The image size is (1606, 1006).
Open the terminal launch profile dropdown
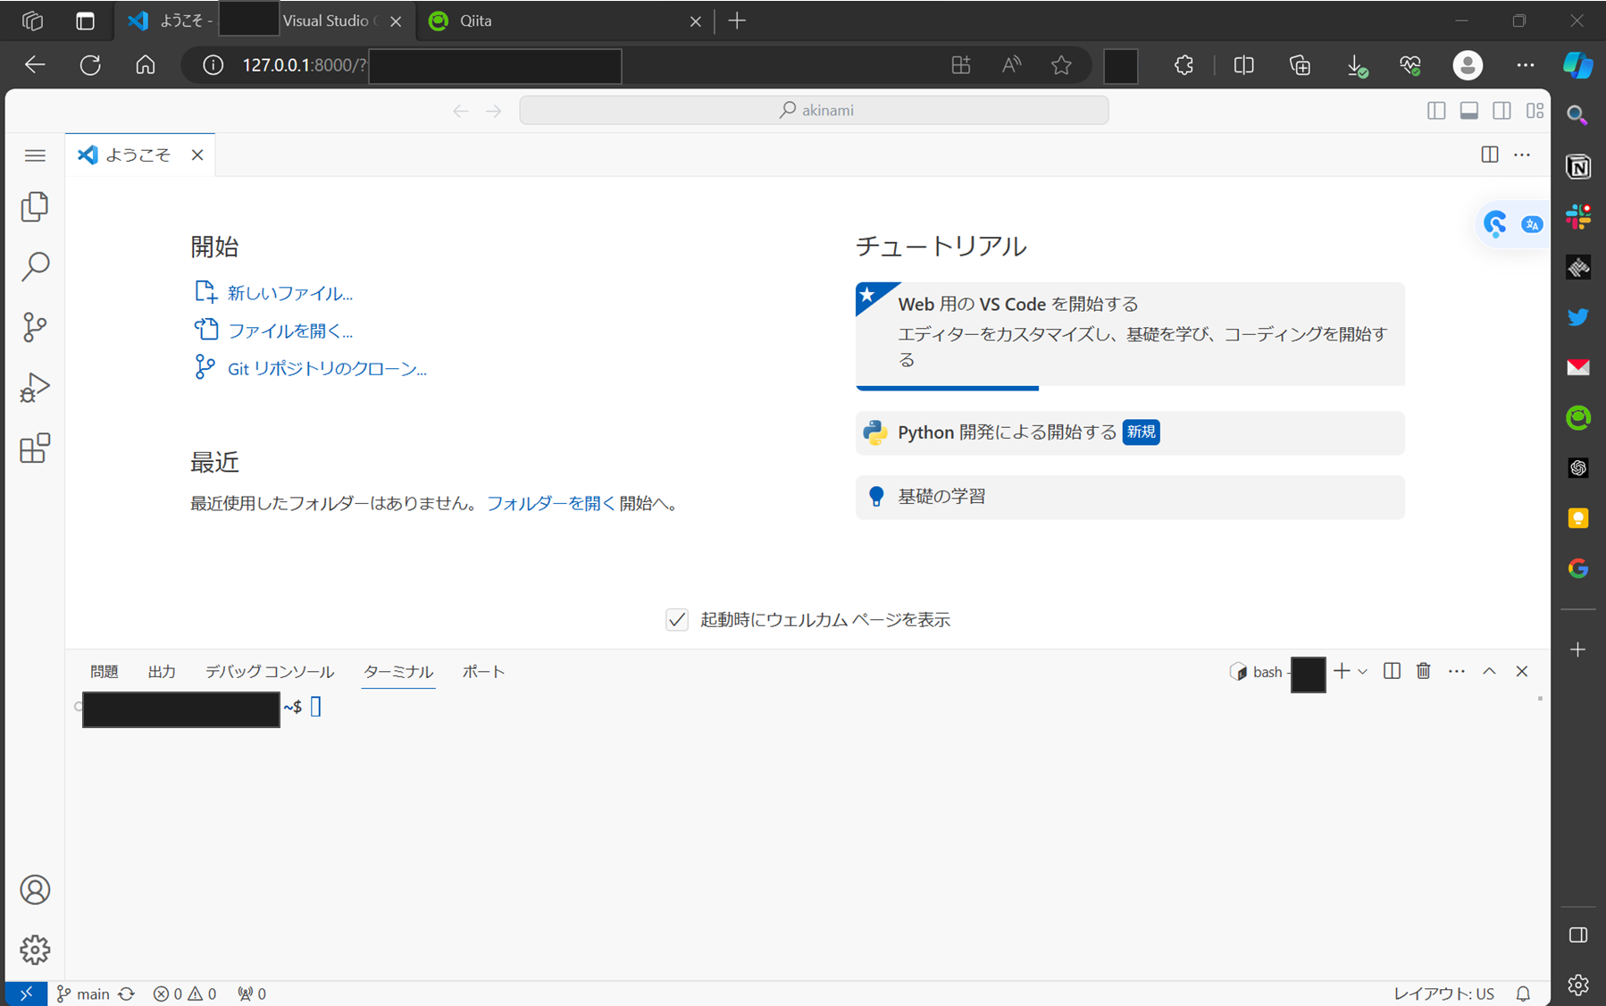pyautogui.click(x=1362, y=672)
